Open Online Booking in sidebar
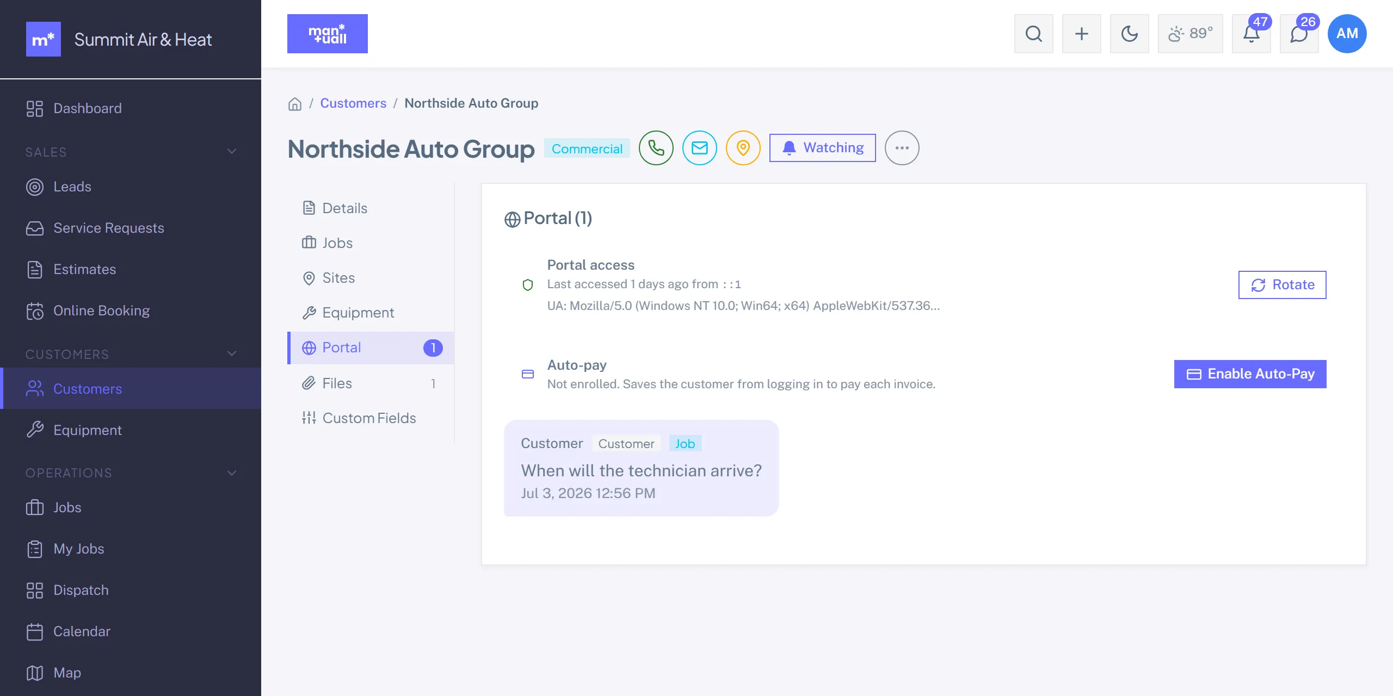This screenshot has width=1393, height=696. point(131,311)
